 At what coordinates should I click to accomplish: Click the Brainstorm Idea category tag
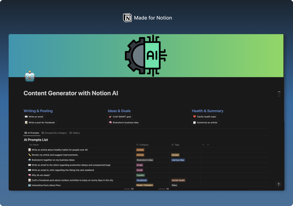point(145,160)
